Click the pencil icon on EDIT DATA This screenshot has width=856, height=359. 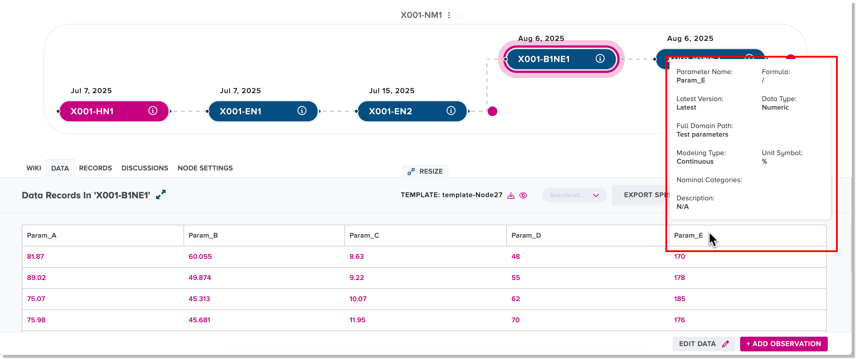pos(725,344)
